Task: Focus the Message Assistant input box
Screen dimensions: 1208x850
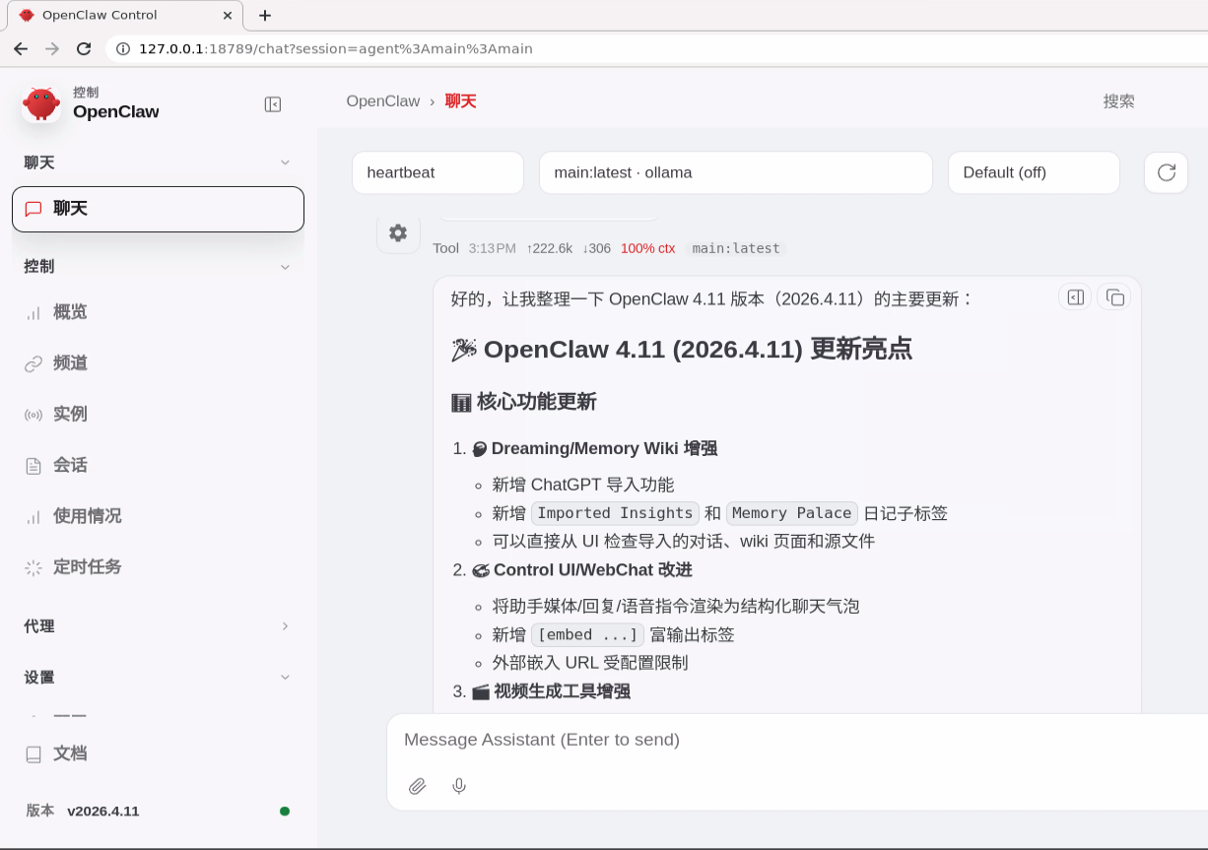Action: pos(797,740)
